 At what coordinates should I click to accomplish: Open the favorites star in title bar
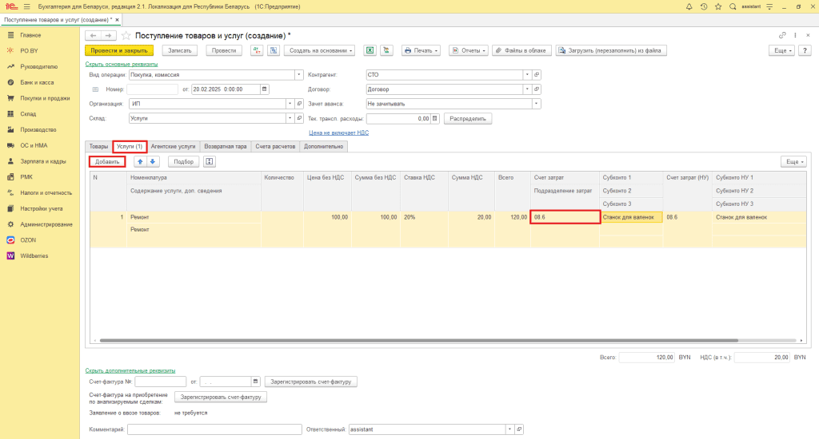718,6
